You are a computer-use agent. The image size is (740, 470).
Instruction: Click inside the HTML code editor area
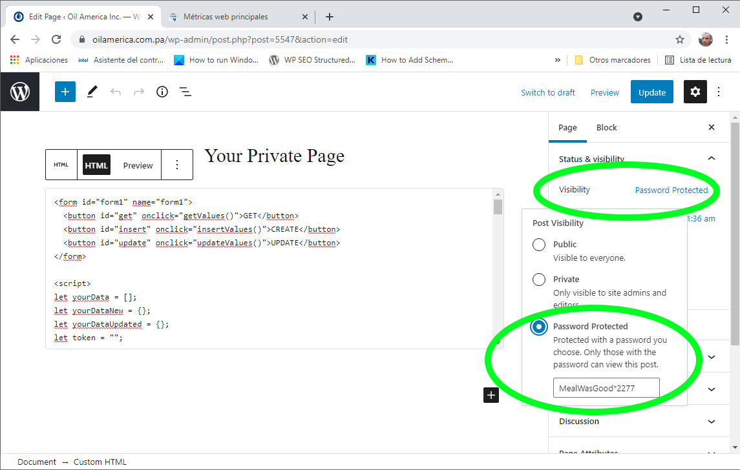(269, 269)
